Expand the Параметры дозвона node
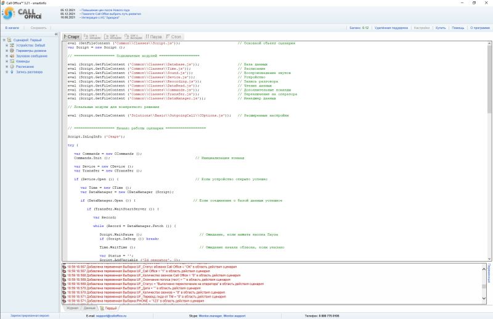 pos(7,51)
